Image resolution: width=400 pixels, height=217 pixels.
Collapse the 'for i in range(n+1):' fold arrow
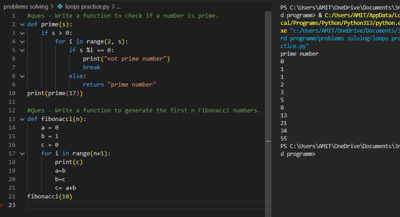point(22,154)
